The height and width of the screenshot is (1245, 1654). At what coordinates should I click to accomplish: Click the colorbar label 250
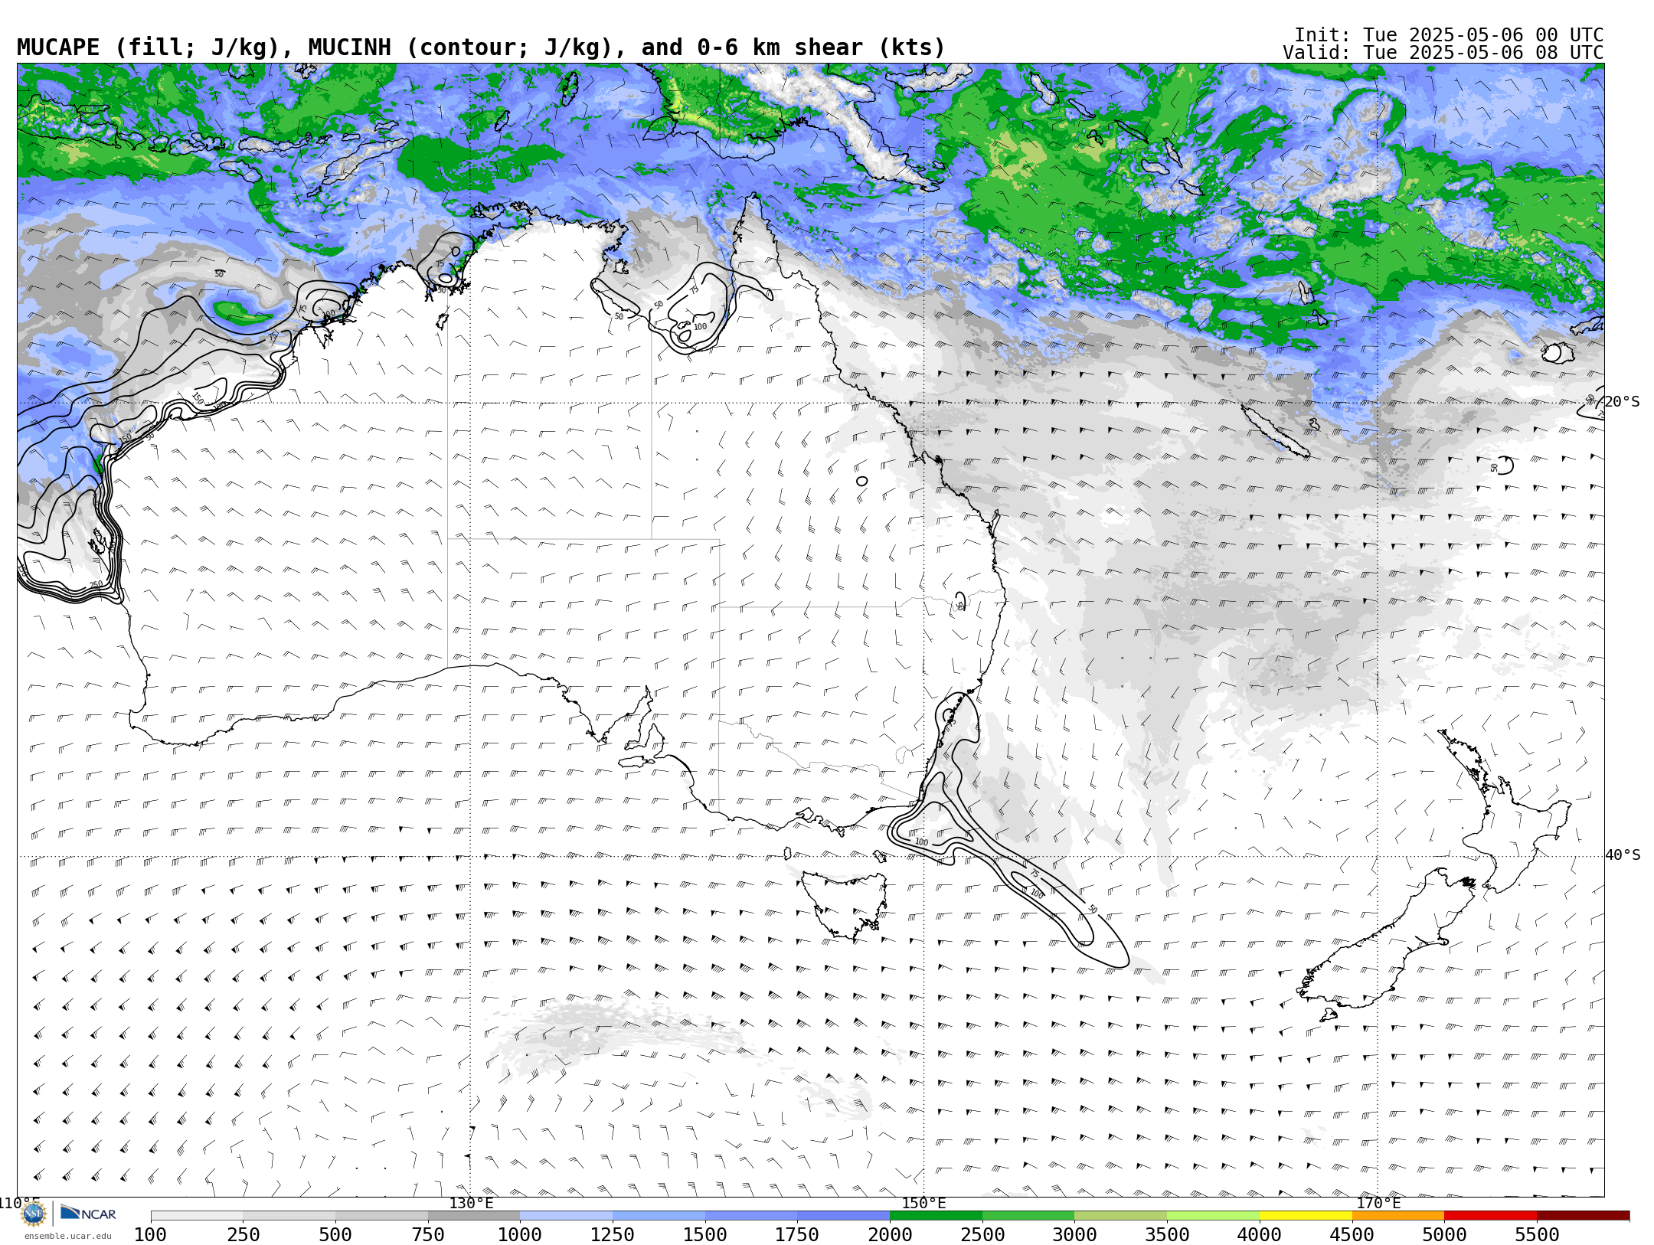(x=243, y=1235)
